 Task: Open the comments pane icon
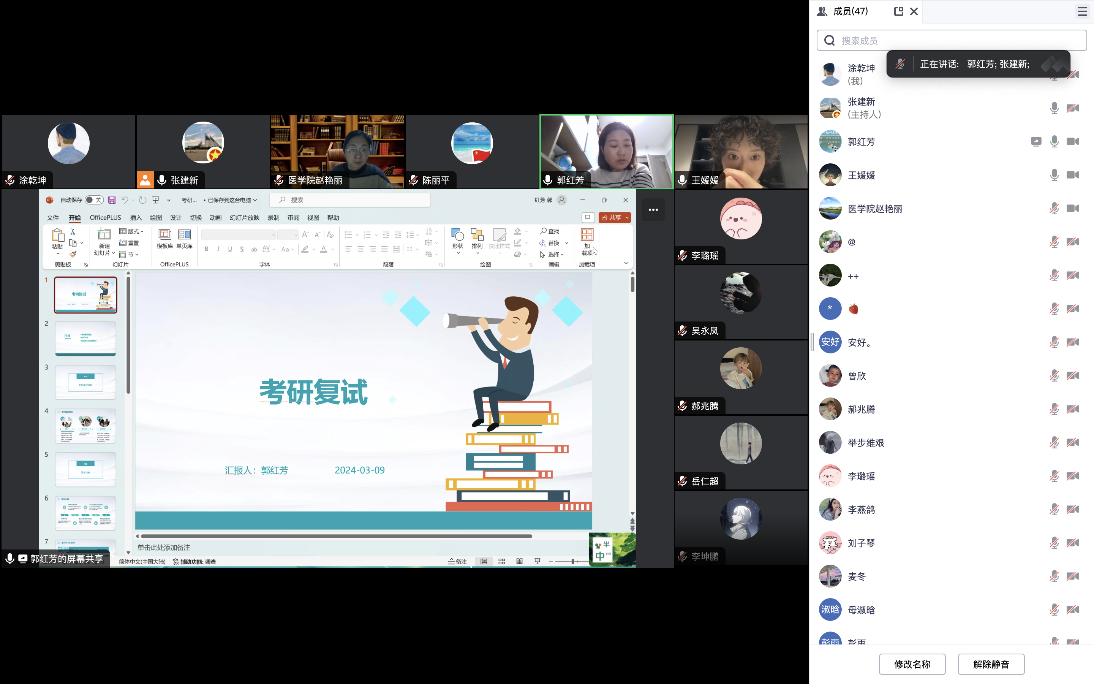click(587, 218)
